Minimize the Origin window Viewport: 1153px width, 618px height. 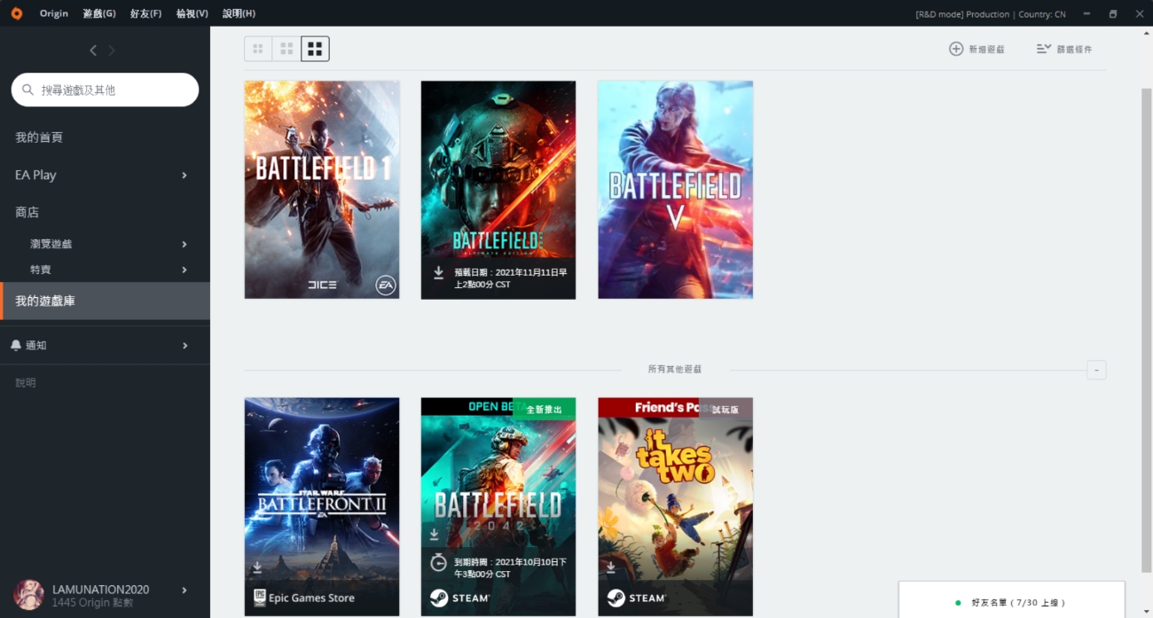[x=1086, y=13]
